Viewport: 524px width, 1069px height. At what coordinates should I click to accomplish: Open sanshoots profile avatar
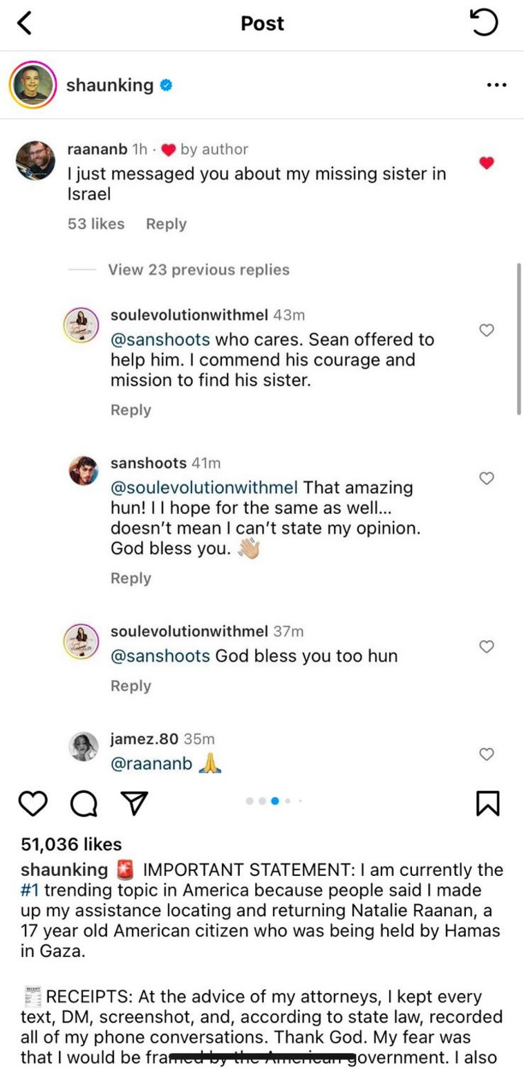point(84,470)
